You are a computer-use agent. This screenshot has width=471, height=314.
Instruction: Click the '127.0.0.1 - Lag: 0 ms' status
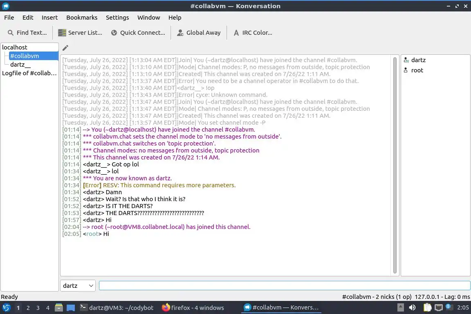coord(442,296)
